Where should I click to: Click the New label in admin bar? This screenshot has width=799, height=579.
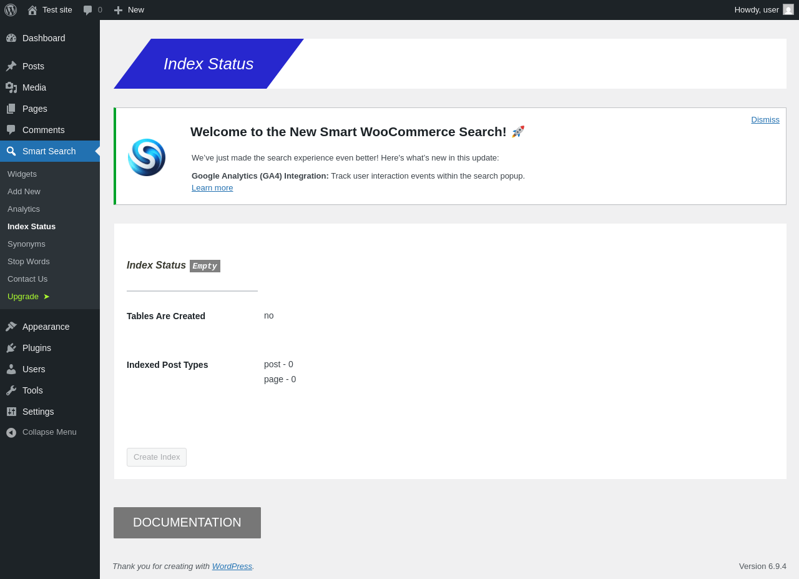(136, 10)
